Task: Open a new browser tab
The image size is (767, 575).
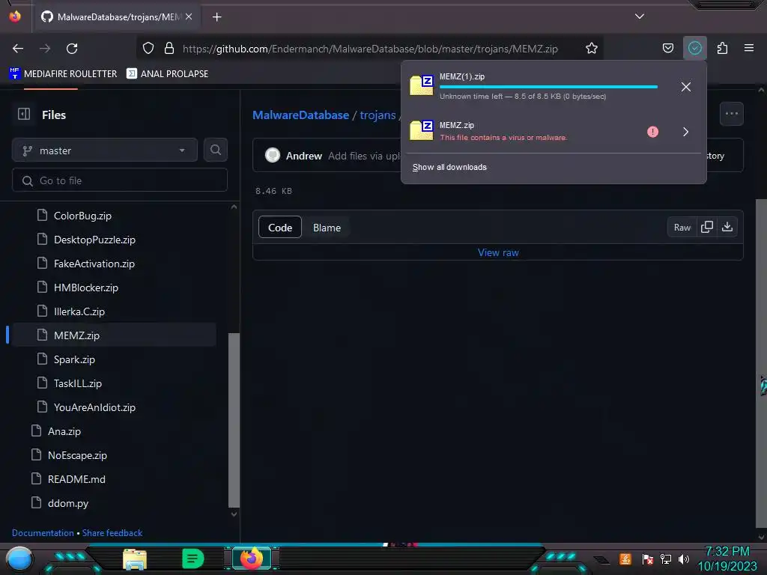Action: click(216, 17)
